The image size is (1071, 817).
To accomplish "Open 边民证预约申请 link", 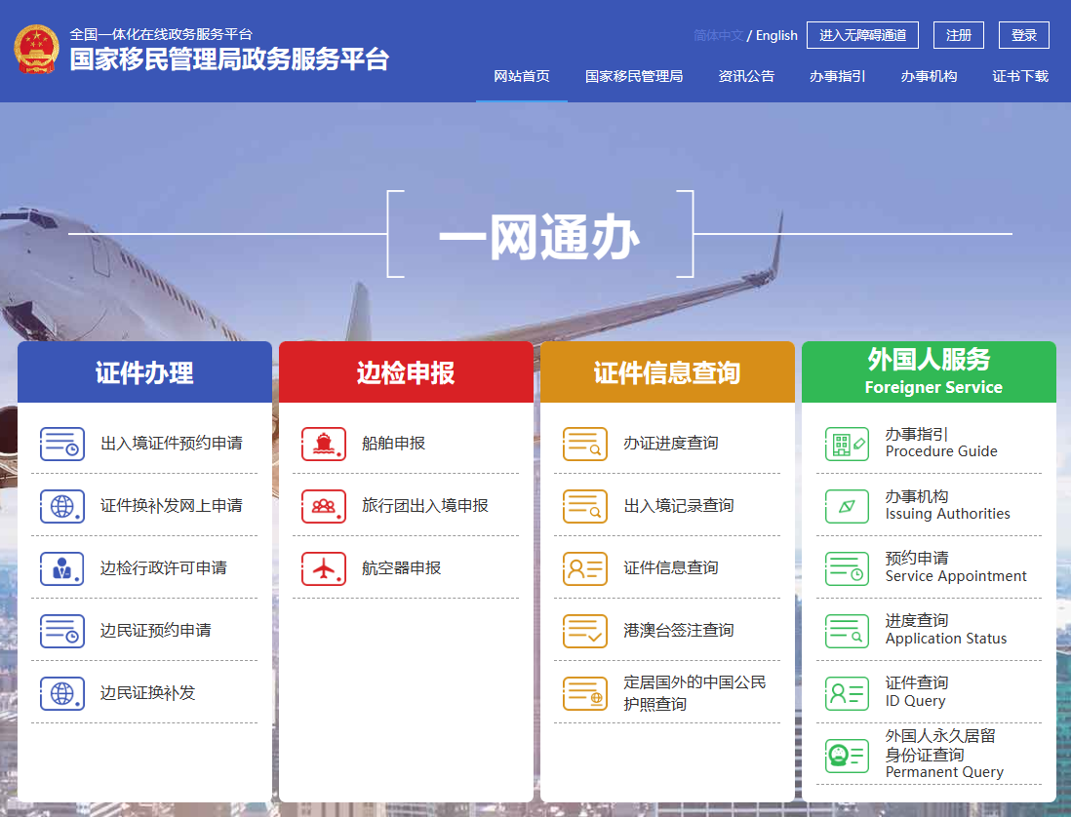I will click(156, 631).
